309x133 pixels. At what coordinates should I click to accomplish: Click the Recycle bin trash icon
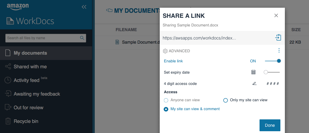tap(8, 121)
